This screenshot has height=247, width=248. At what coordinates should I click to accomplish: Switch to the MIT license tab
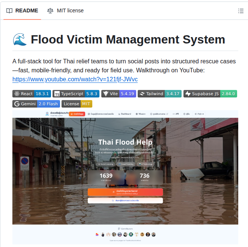click(x=65, y=10)
